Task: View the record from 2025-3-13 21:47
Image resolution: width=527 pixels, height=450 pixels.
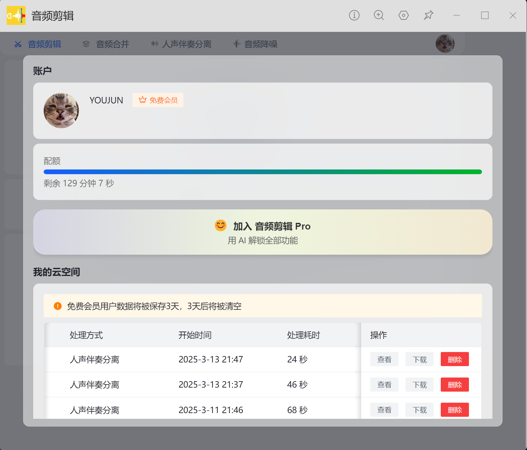Action: point(384,359)
